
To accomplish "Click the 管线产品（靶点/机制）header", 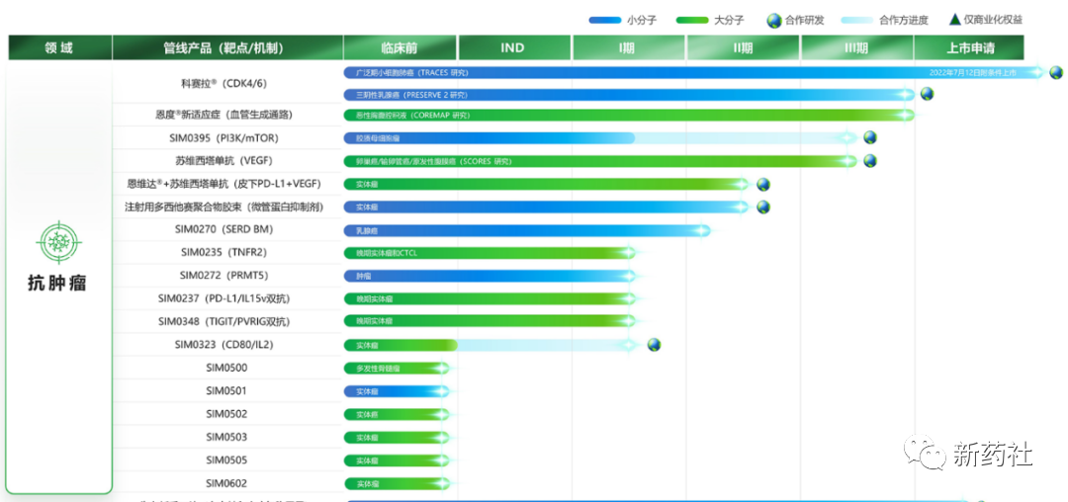I will pyautogui.click(x=227, y=47).
